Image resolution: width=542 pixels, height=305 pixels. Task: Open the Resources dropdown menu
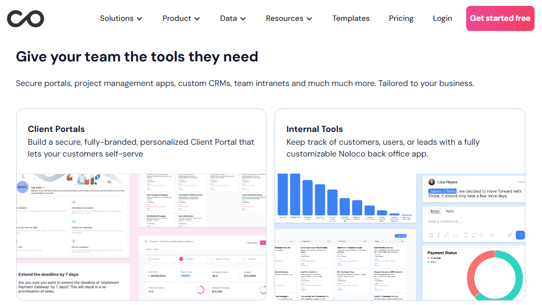pos(289,18)
